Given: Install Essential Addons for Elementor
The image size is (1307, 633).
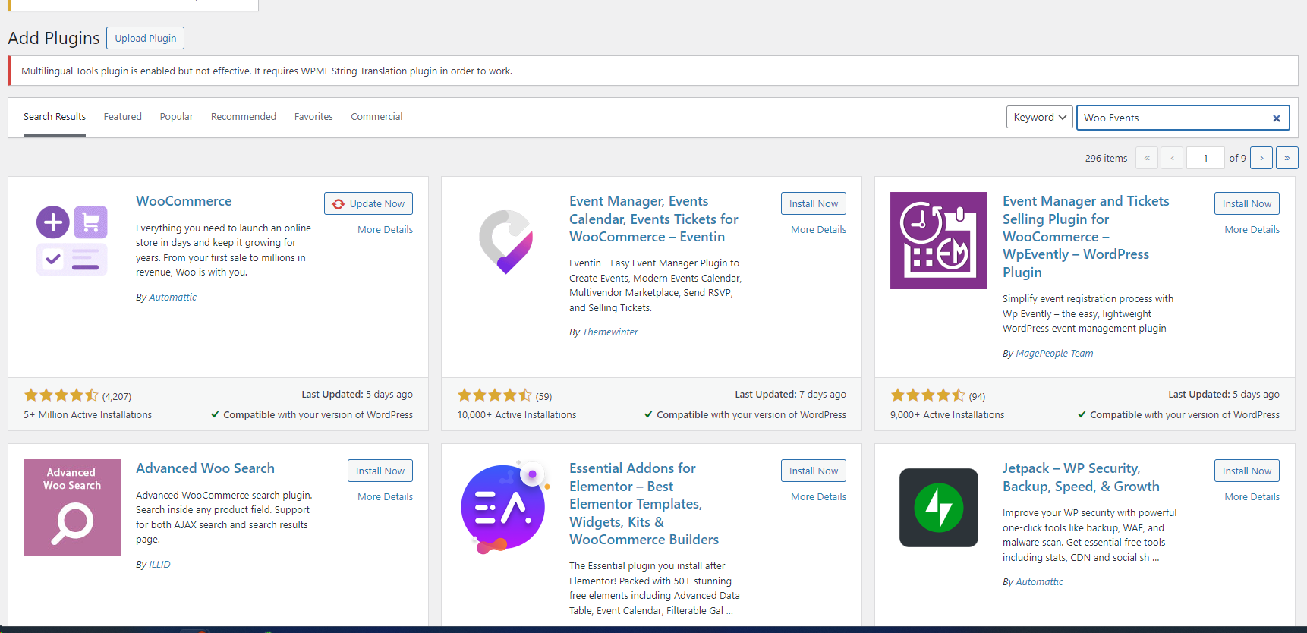Looking at the screenshot, I should [x=814, y=471].
